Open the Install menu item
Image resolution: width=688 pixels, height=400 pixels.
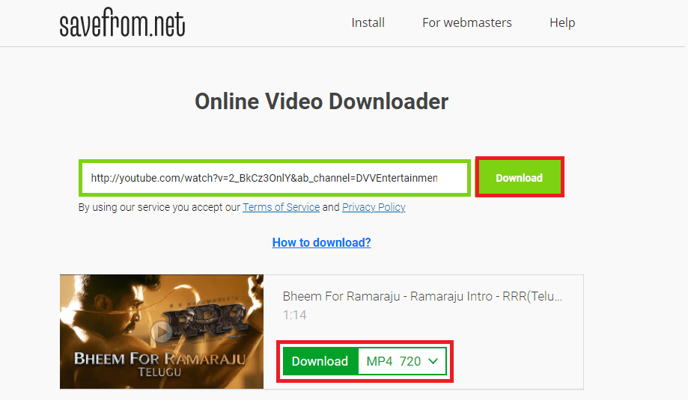coord(368,22)
